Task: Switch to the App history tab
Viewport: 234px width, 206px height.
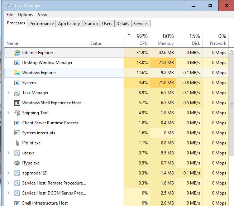Action: click(x=69, y=24)
